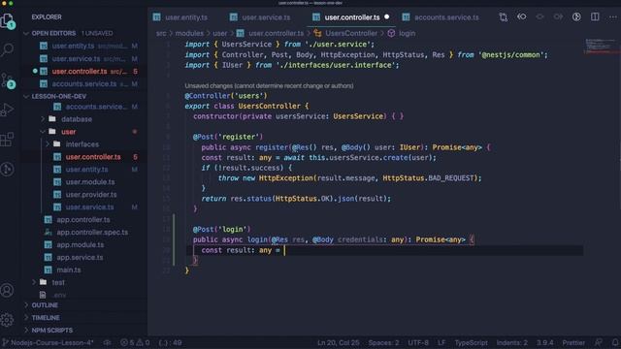Collapse the LESSON-ONE-DEV folder section

click(26, 96)
